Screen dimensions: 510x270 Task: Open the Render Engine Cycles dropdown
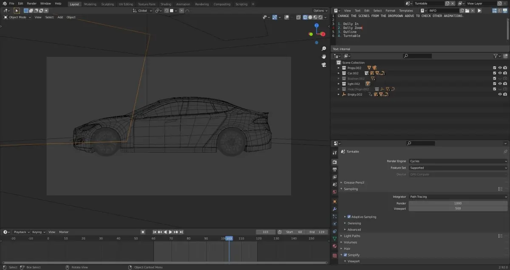click(458, 161)
